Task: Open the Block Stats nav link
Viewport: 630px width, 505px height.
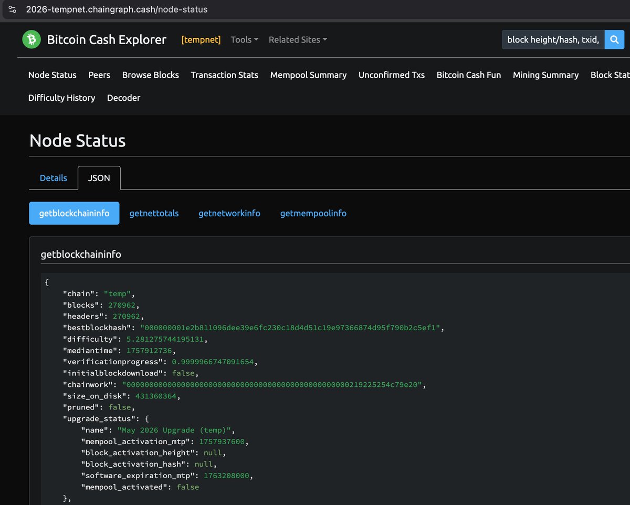Action: click(610, 75)
